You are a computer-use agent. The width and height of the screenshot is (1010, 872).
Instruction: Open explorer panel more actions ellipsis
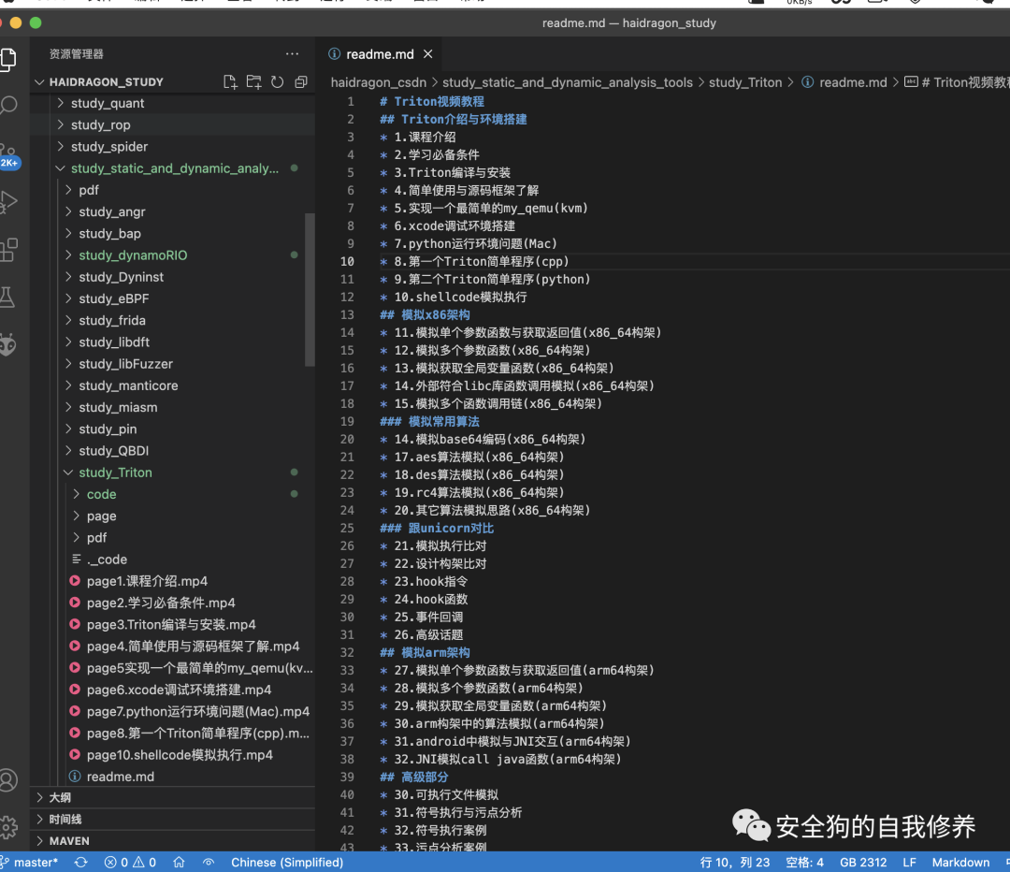pos(292,54)
